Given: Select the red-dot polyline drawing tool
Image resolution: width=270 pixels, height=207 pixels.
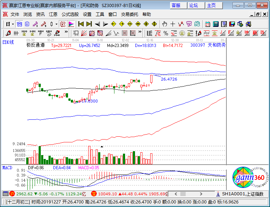Looking at the screenshot, I should [x=181, y=24].
